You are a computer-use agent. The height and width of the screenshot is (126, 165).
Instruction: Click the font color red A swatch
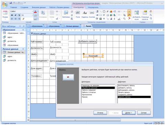(x=35, y=12)
